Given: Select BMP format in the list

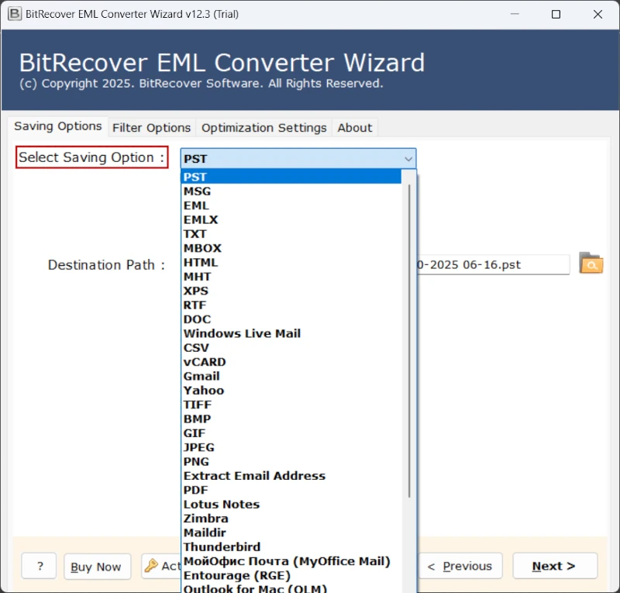Looking at the screenshot, I should [x=291, y=419].
